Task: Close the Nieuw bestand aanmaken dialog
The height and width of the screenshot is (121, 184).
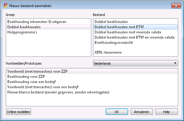Action: (x=176, y=6)
